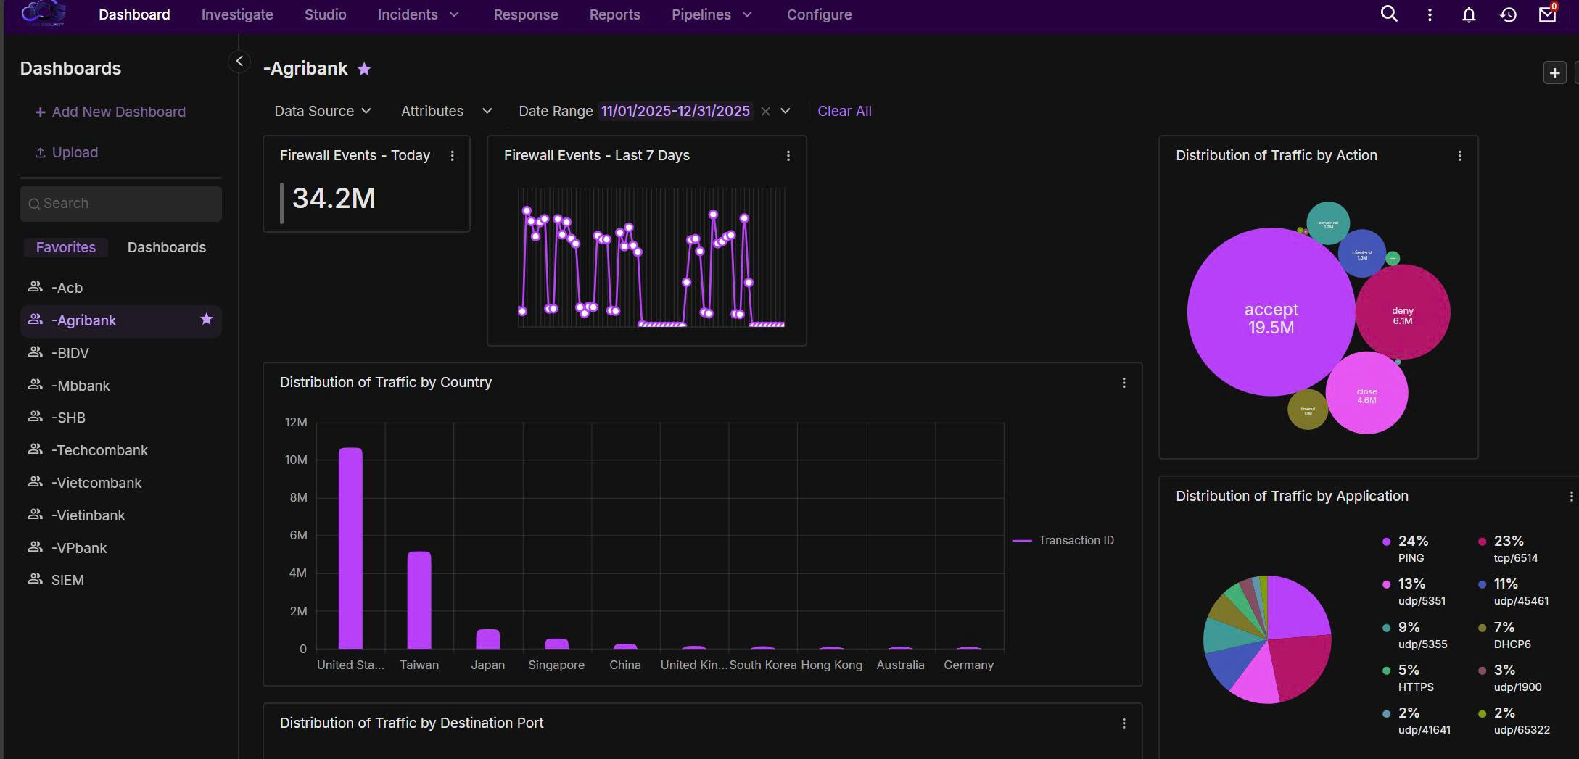This screenshot has width=1579, height=759.
Task: Expand the Attributes dropdown
Action: [445, 111]
